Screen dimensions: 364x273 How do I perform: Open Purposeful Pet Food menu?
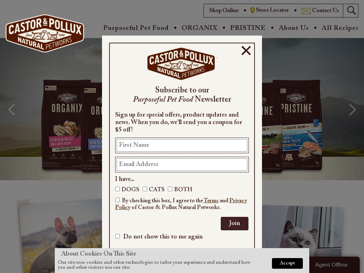(x=136, y=28)
